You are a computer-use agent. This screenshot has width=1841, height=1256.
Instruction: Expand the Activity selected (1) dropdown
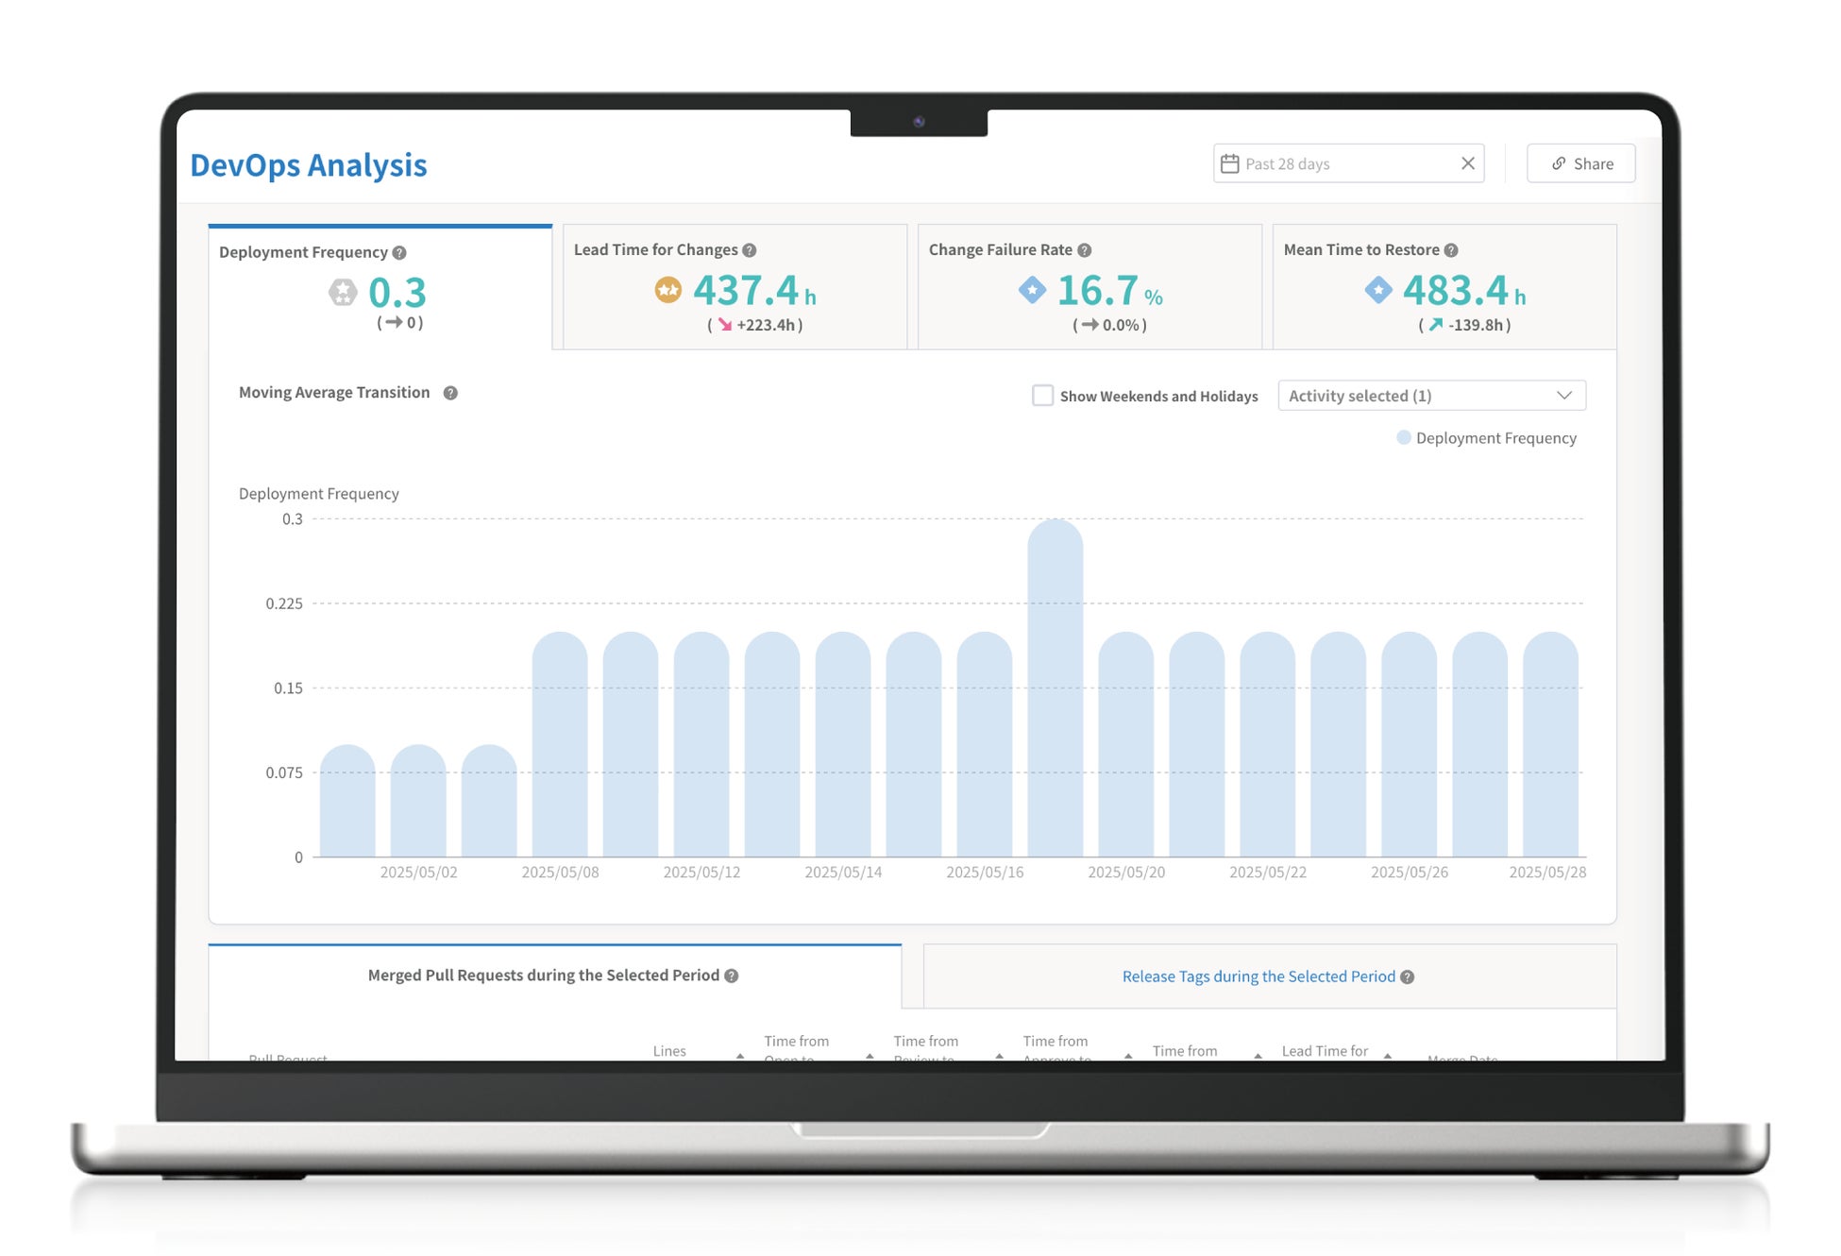1431,396
